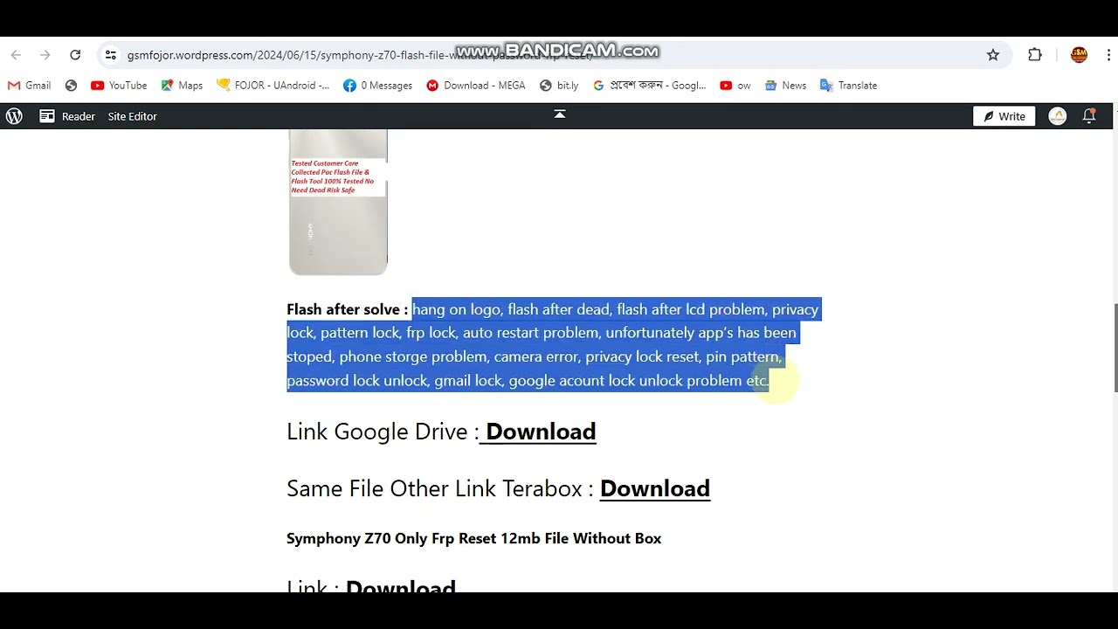
Task: Open the Reader in WordPress bar
Action: (x=67, y=116)
